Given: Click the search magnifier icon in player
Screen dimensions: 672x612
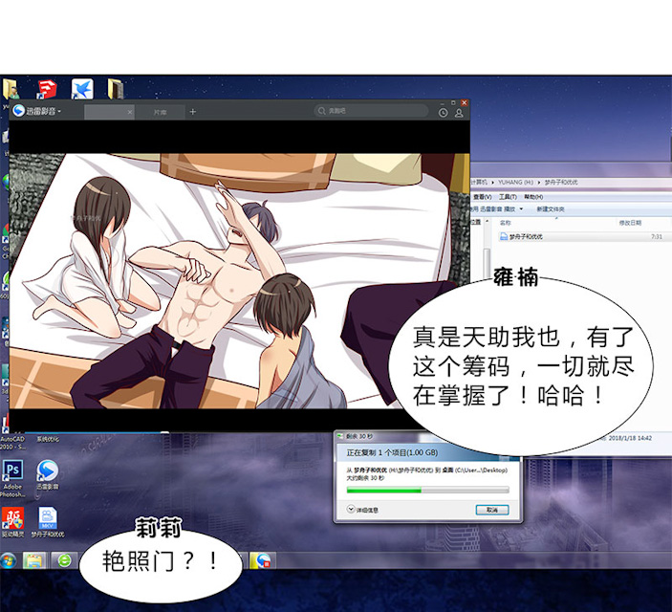Looking at the screenshot, I should click(321, 111).
